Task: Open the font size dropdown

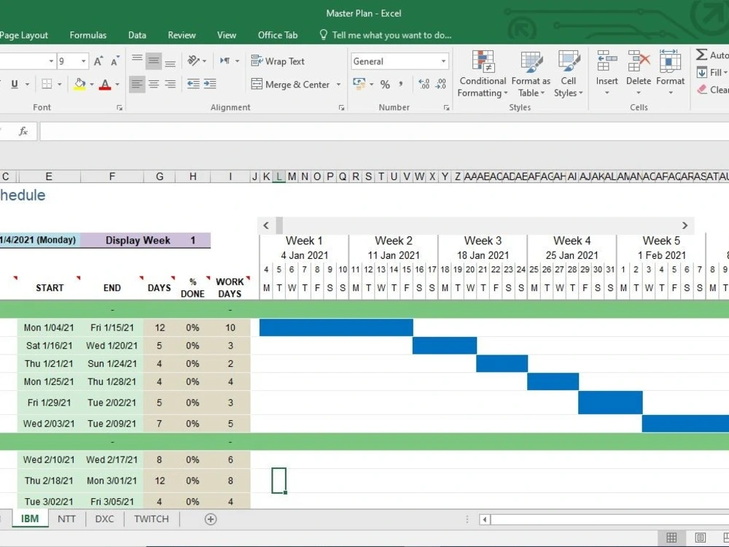Action: [x=83, y=61]
